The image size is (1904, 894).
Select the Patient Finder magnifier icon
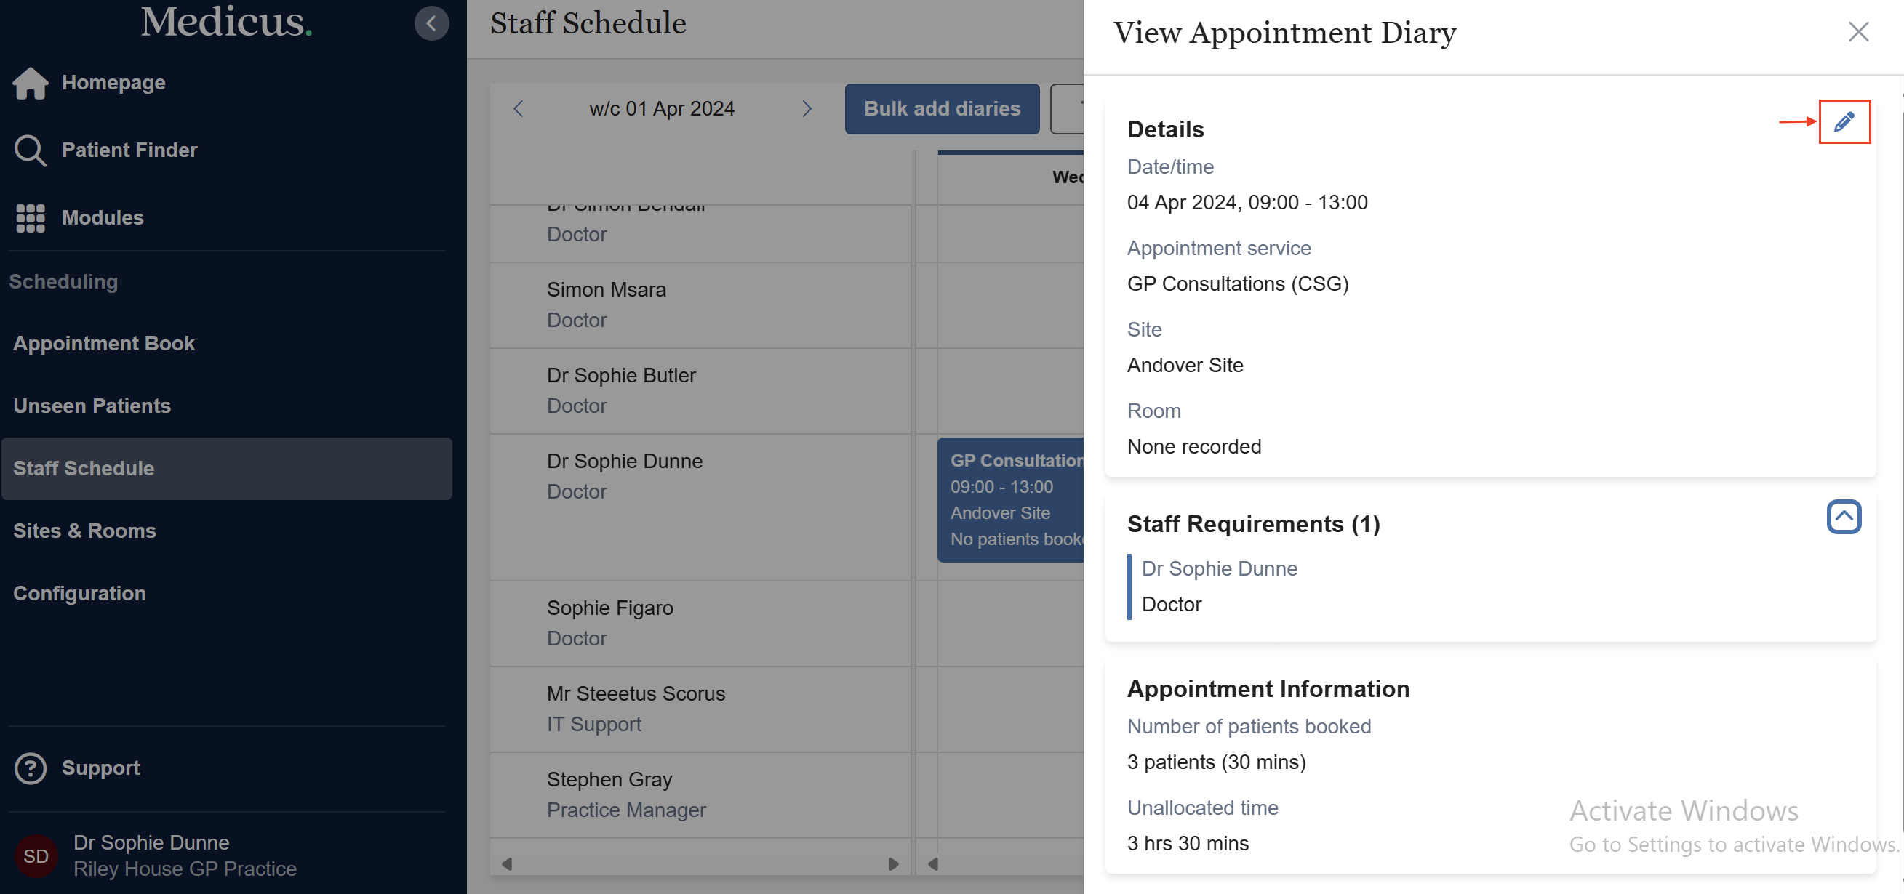coord(31,150)
